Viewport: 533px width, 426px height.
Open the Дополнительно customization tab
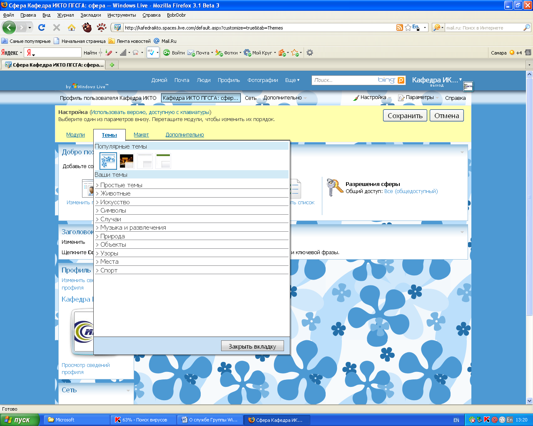tap(185, 135)
